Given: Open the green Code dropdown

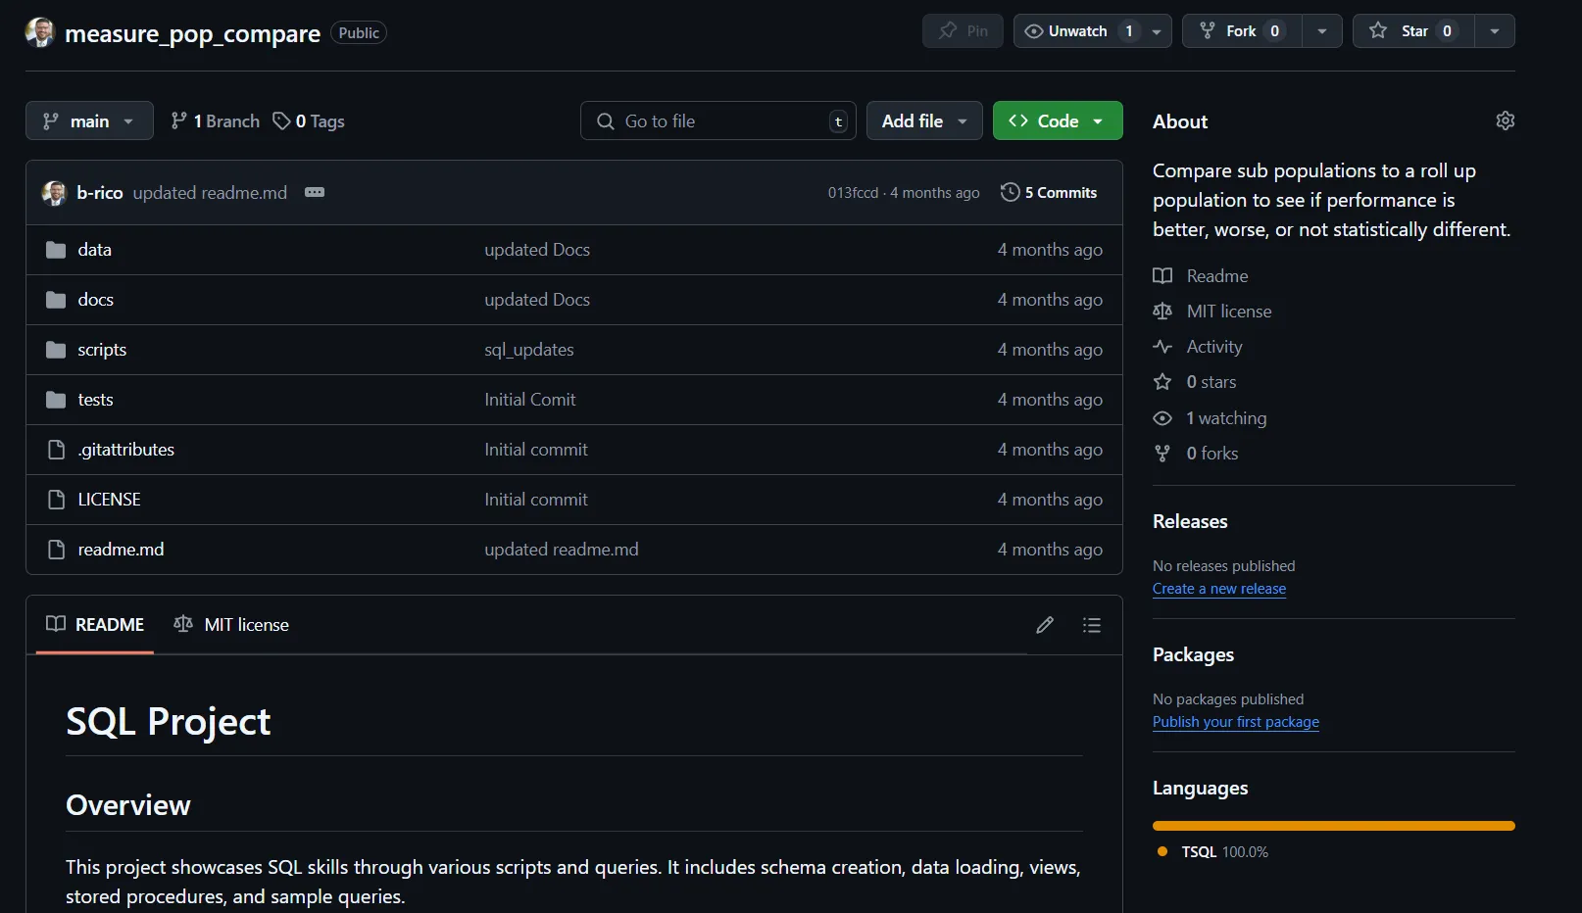Looking at the screenshot, I should (x=1057, y=121).
